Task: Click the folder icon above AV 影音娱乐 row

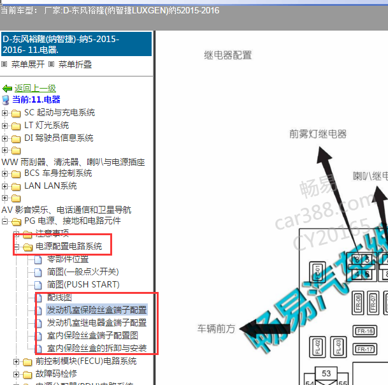Action: point(16,198)
